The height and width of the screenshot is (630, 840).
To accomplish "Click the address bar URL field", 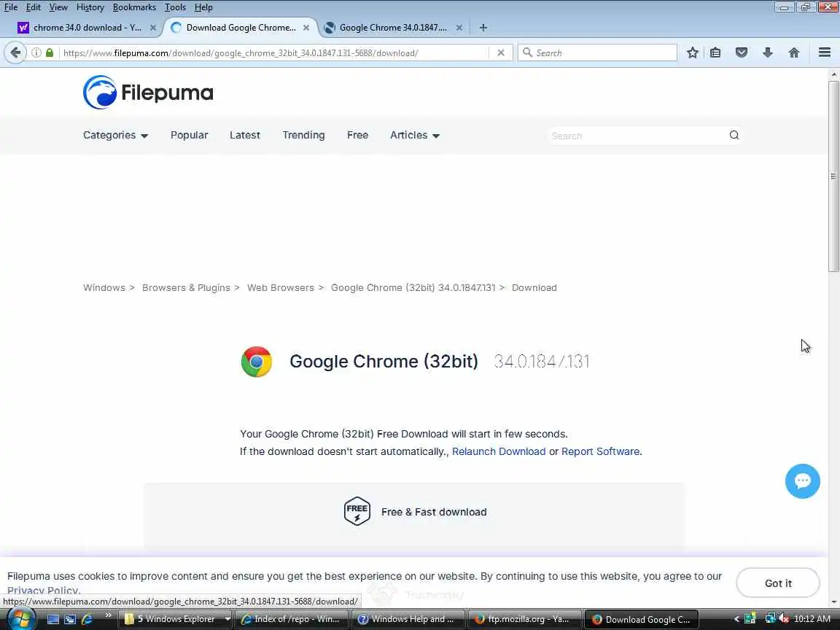I will [274, 52].
